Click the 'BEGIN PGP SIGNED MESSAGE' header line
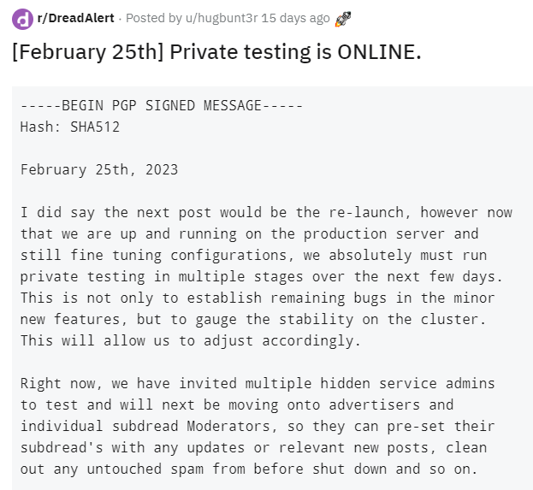Viewport: 533px width, 490px height. click(x=162, y=105)
